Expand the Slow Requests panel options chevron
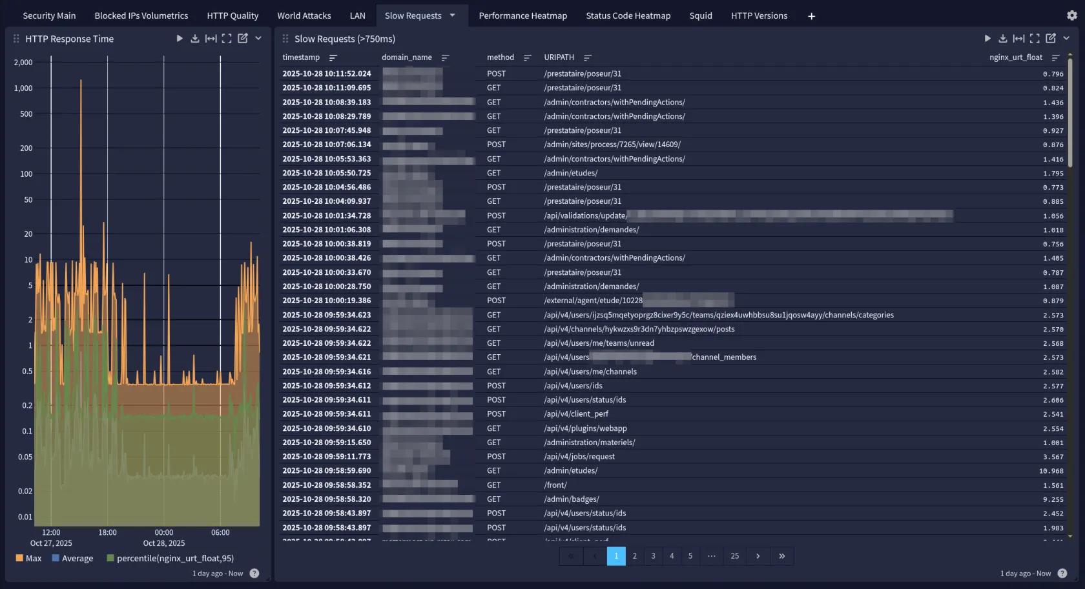The image size is (1085, 589). tap(1066, 39)
